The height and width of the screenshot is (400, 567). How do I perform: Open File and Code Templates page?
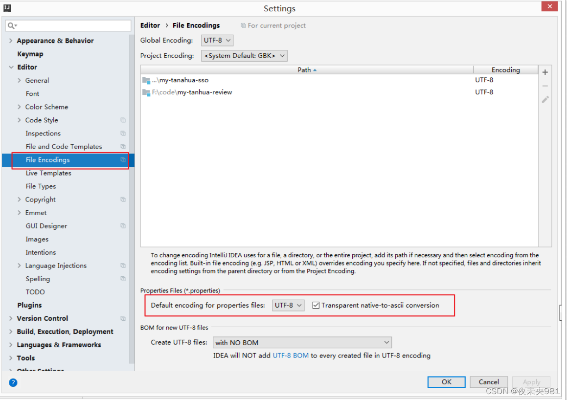[x=64, y=147]
